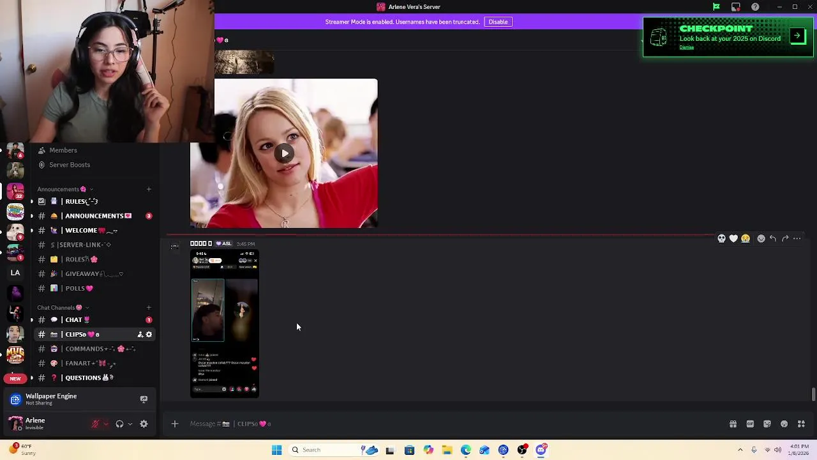Open the phone screenshot image attachment
817x460 pixels.
pyautogui.click(x=225, y=323)
